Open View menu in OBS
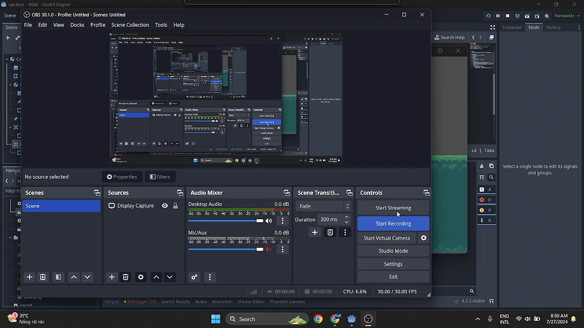 (59, 25)
